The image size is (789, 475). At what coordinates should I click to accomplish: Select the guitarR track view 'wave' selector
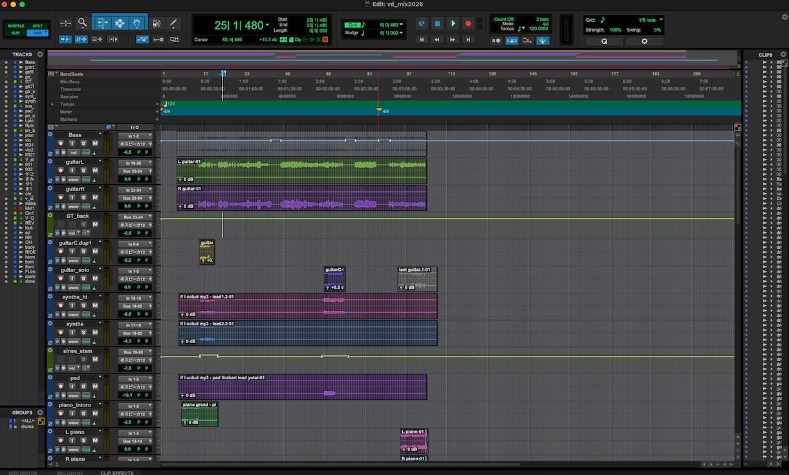tap(75, 206)
